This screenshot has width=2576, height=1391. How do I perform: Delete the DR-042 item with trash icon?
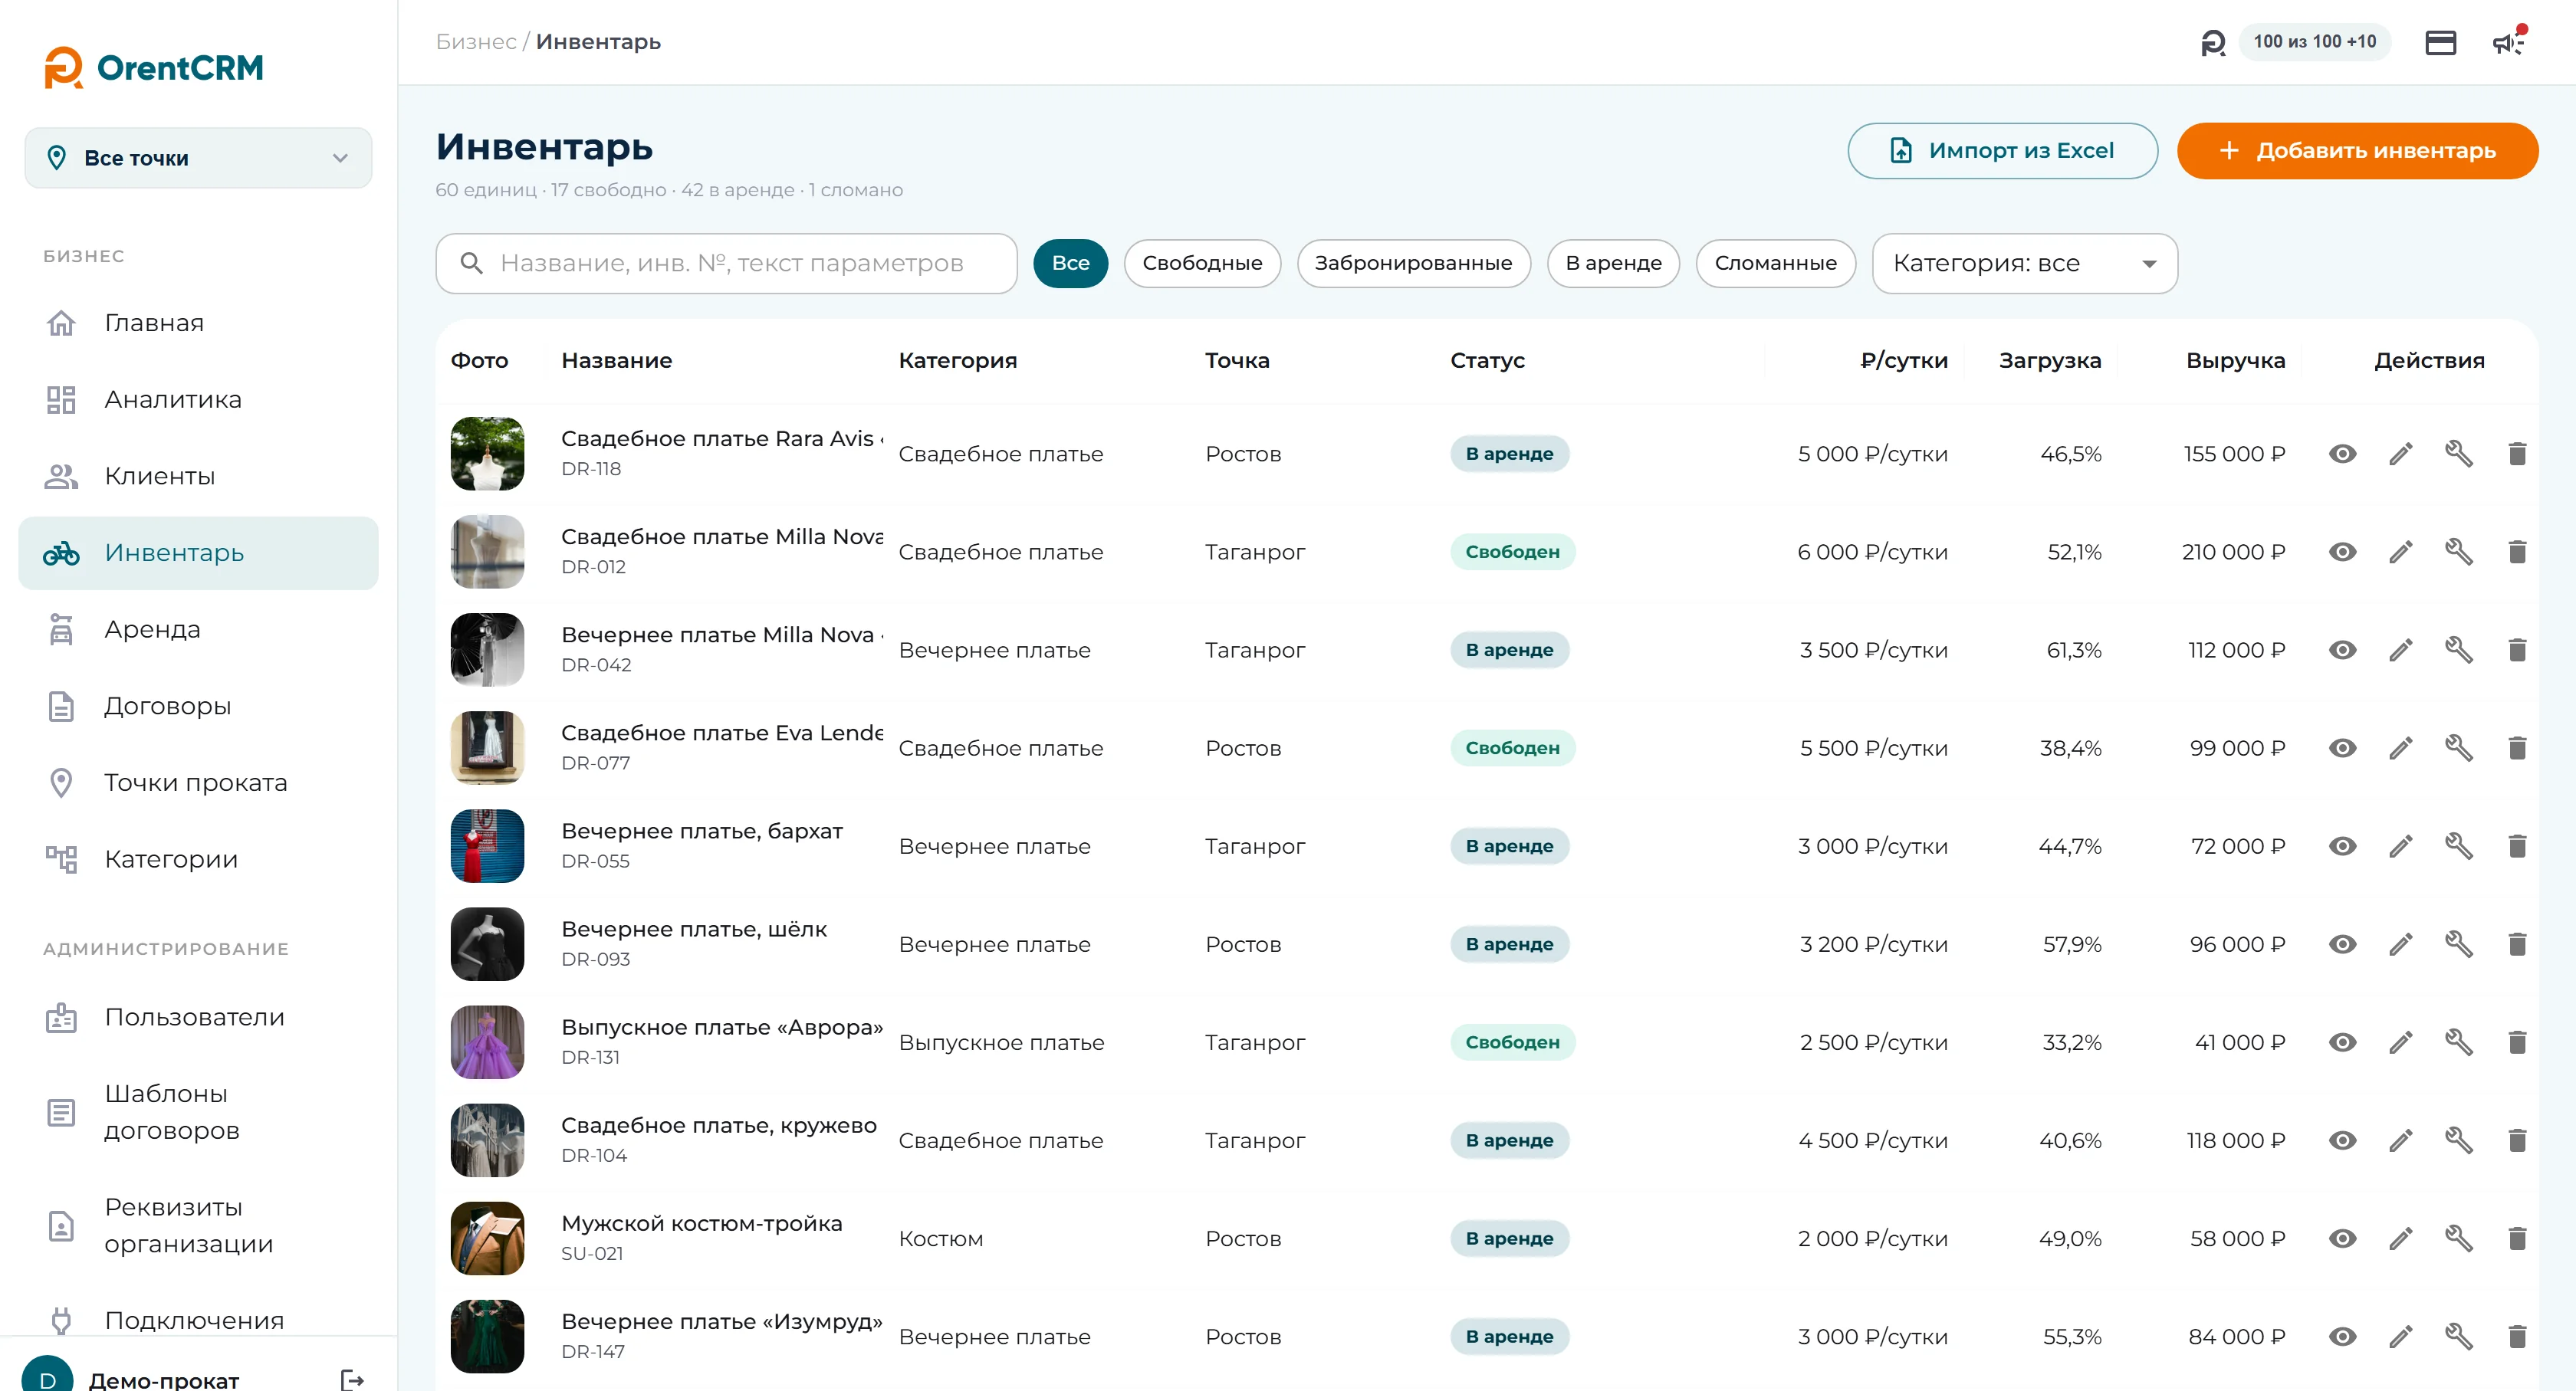pyautogui.click(x=2517, y=650)
